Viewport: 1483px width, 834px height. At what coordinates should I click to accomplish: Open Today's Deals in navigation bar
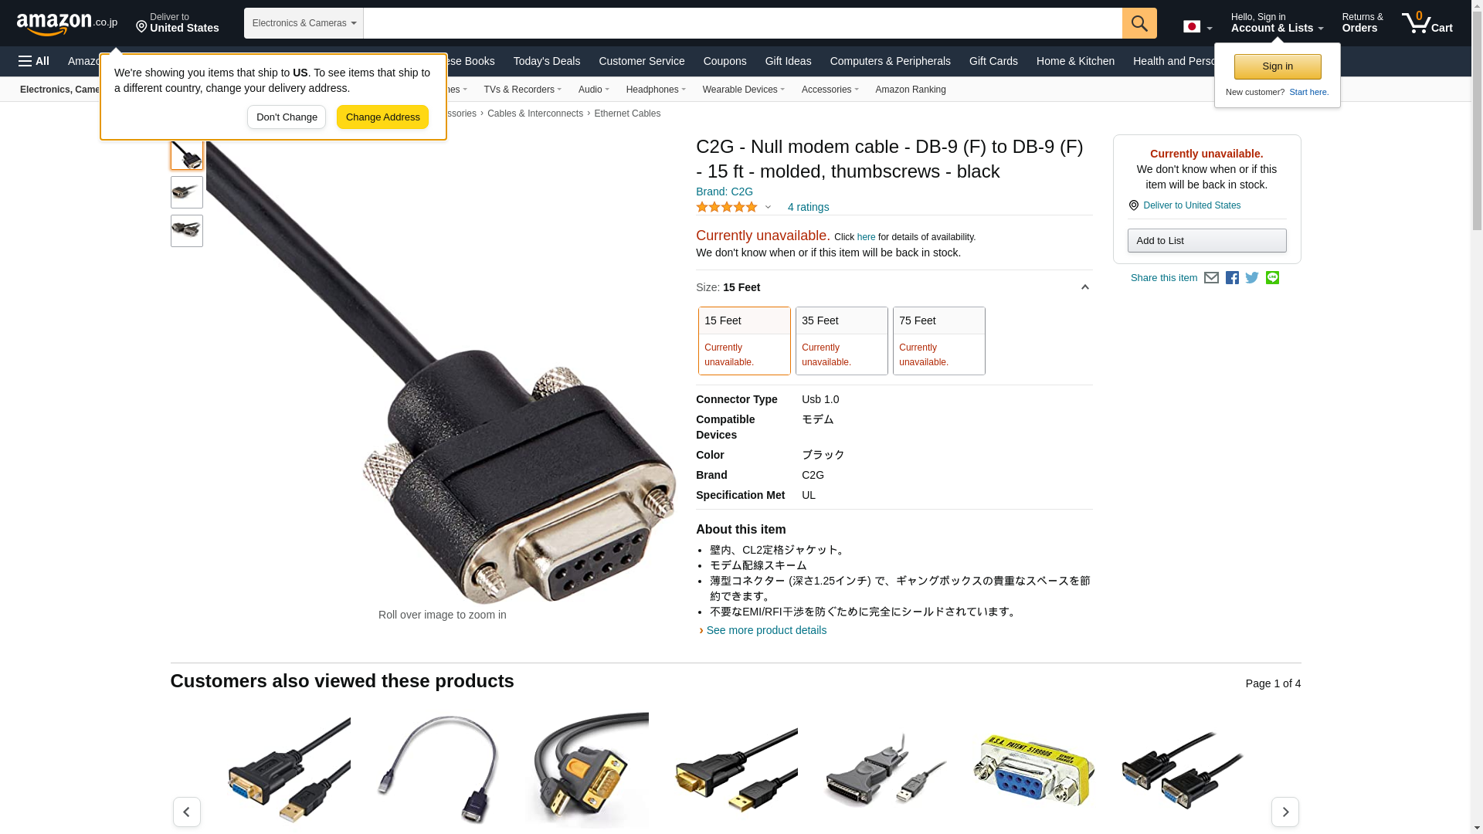coord(546,61)
